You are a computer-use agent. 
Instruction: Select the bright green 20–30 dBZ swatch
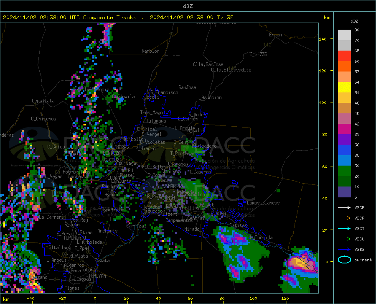tap(344, 171)
